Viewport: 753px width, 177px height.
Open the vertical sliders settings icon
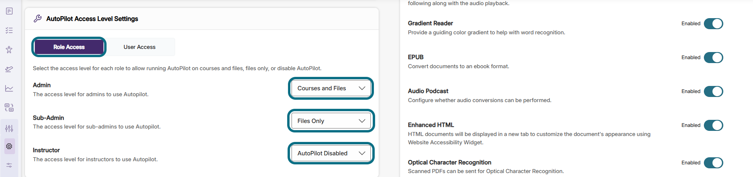click(9, 129)
